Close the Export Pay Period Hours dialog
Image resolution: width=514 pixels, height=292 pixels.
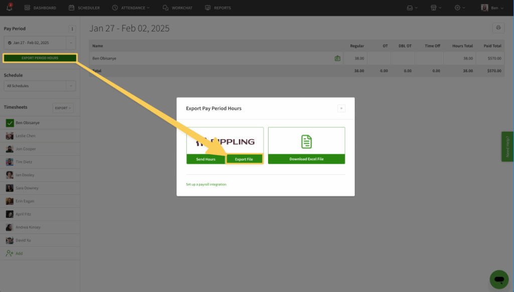(341, 108)
